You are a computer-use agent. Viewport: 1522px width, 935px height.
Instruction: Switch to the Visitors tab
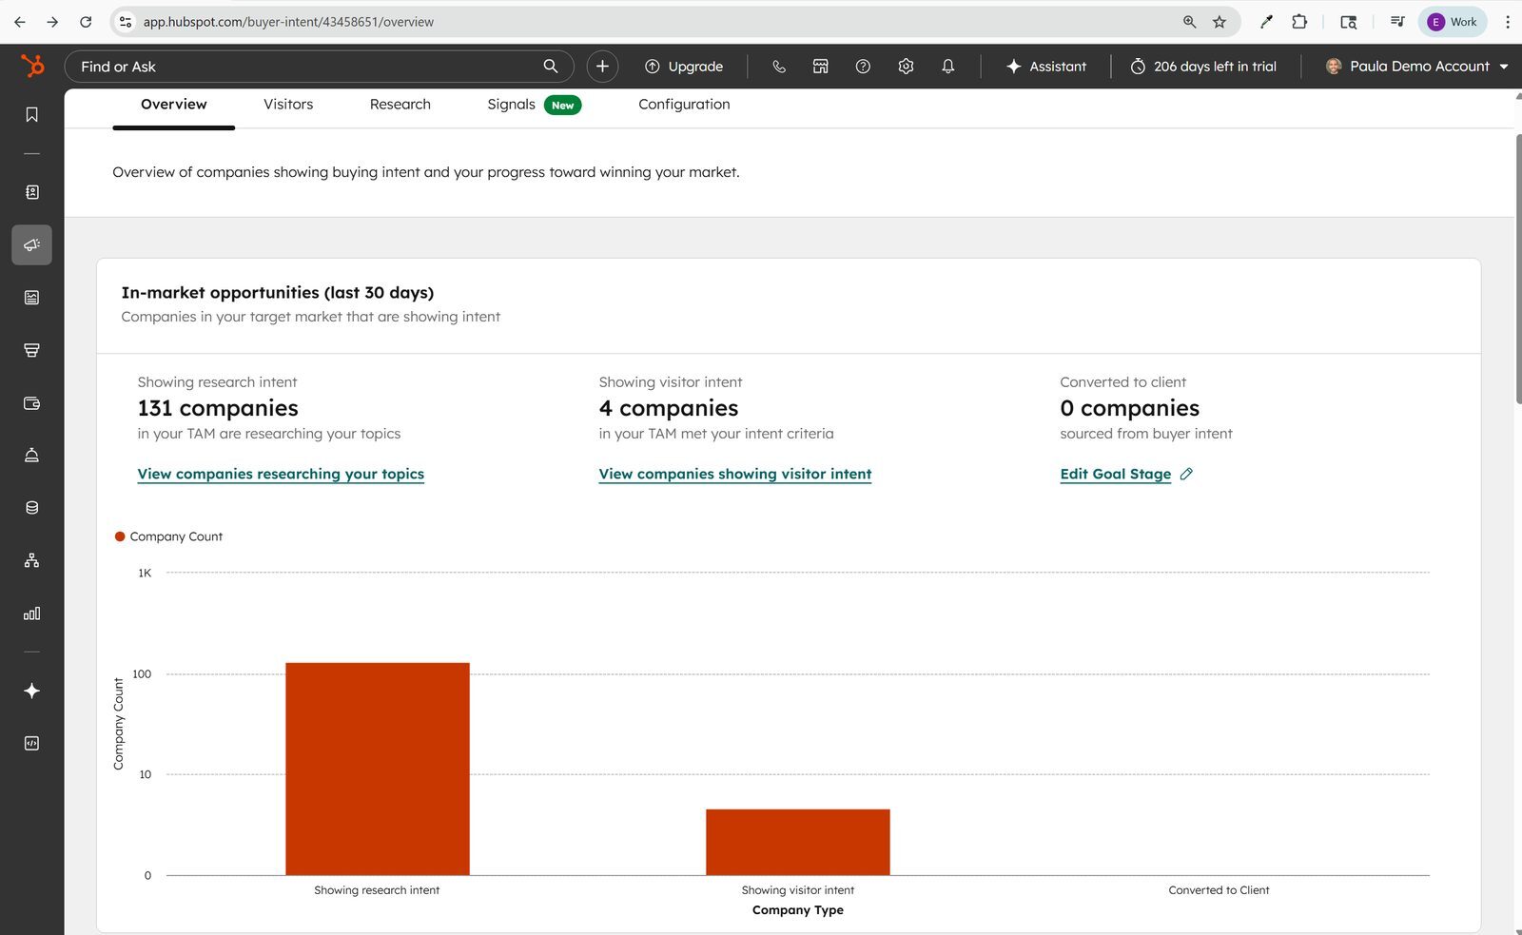[288, 105]
